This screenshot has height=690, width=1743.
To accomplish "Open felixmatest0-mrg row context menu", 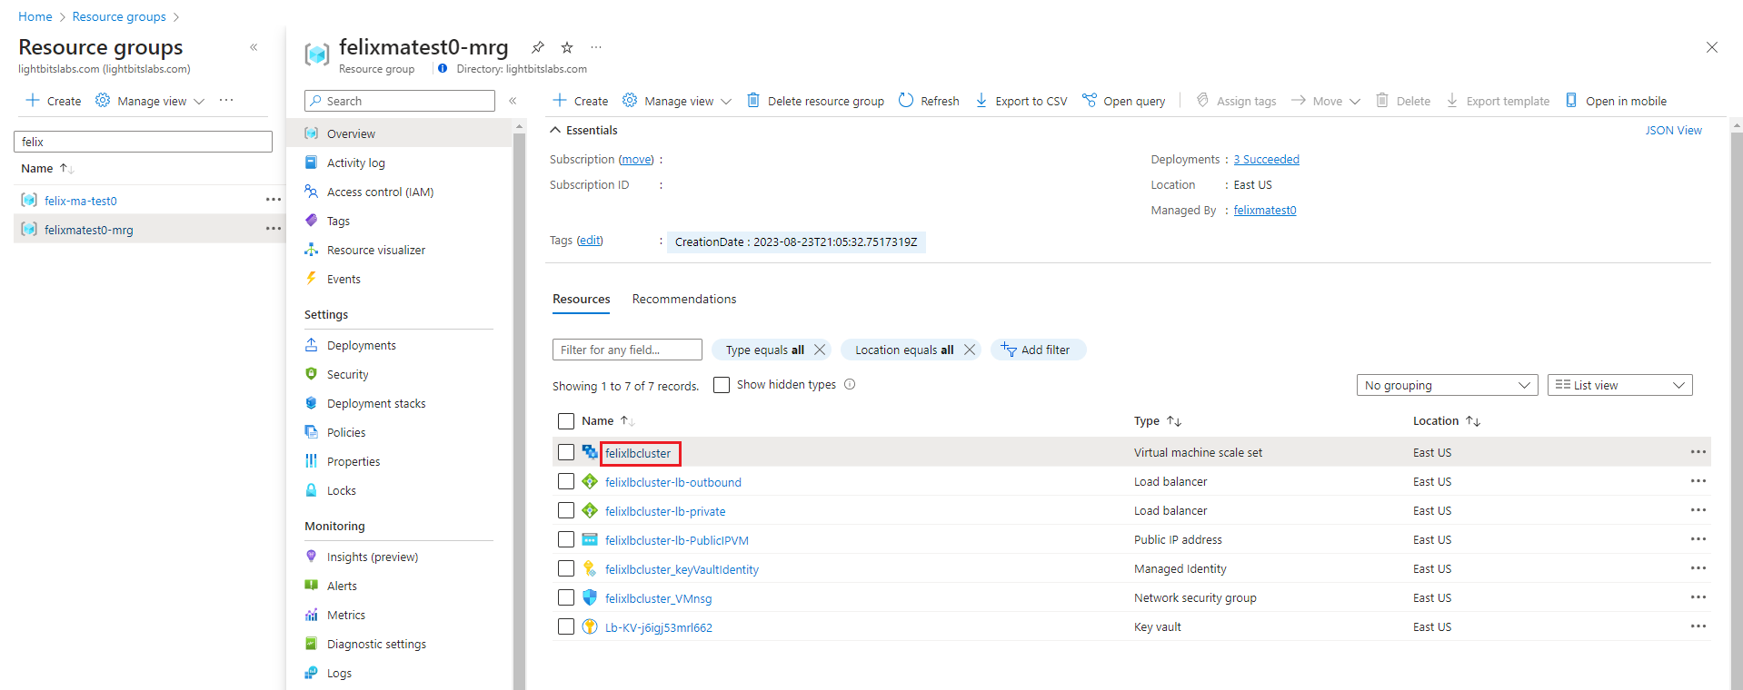I will pyautogui.click(x=274, y=229).
